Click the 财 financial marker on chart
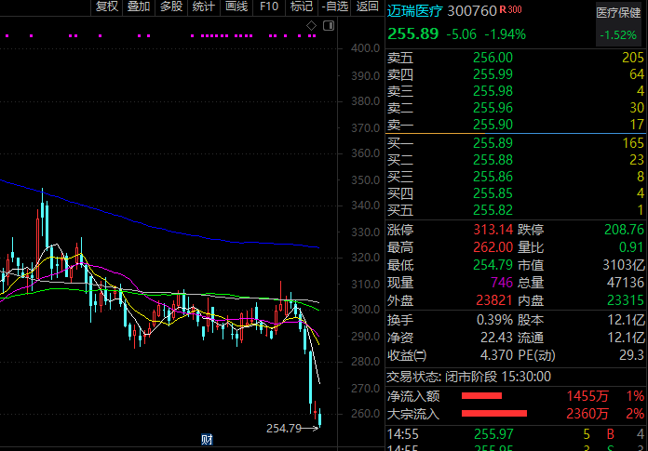 (207, 439)
